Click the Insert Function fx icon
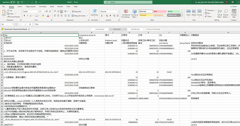Viewport: 240px width, 126px height. (x=30, y=24)
